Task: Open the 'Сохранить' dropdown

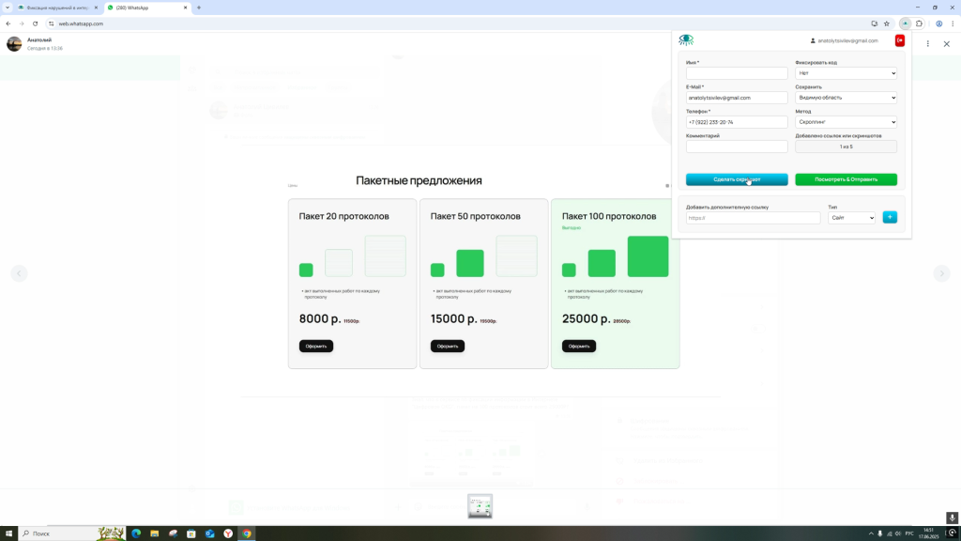Action: [846, 98]
